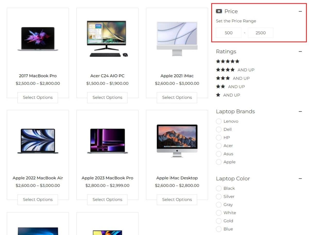
Task: Collapse the Ratings filter section
Action: point(300,51)
